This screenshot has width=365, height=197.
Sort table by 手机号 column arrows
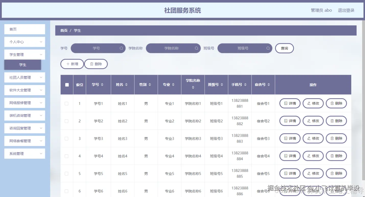tap(245, 85)
